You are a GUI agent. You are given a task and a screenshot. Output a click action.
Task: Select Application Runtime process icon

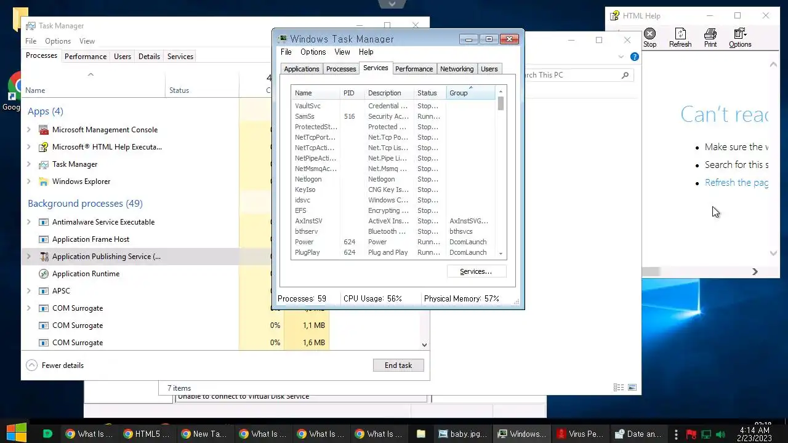tap(44, 274)
